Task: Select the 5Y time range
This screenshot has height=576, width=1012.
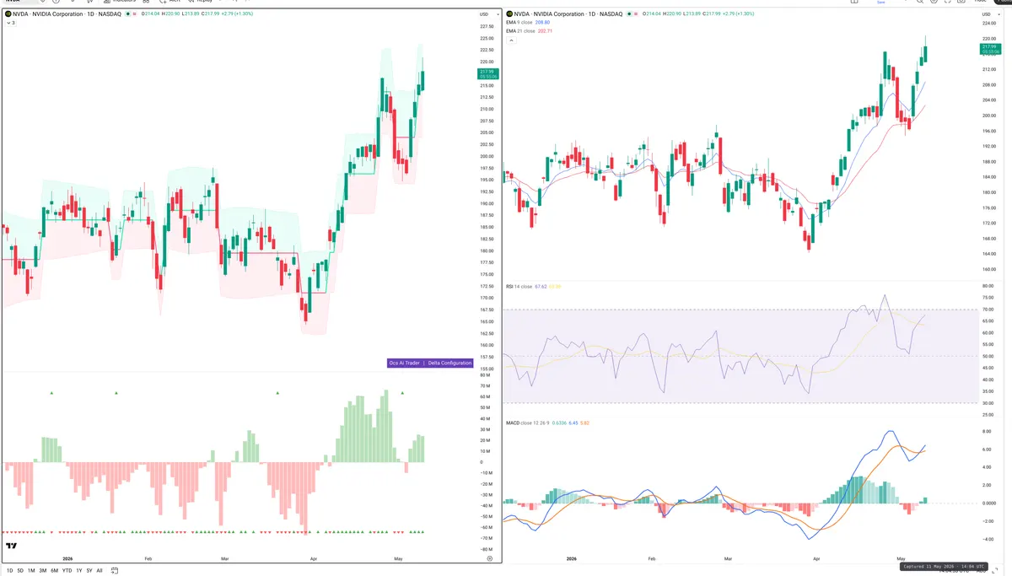Action: click(89, 571)
